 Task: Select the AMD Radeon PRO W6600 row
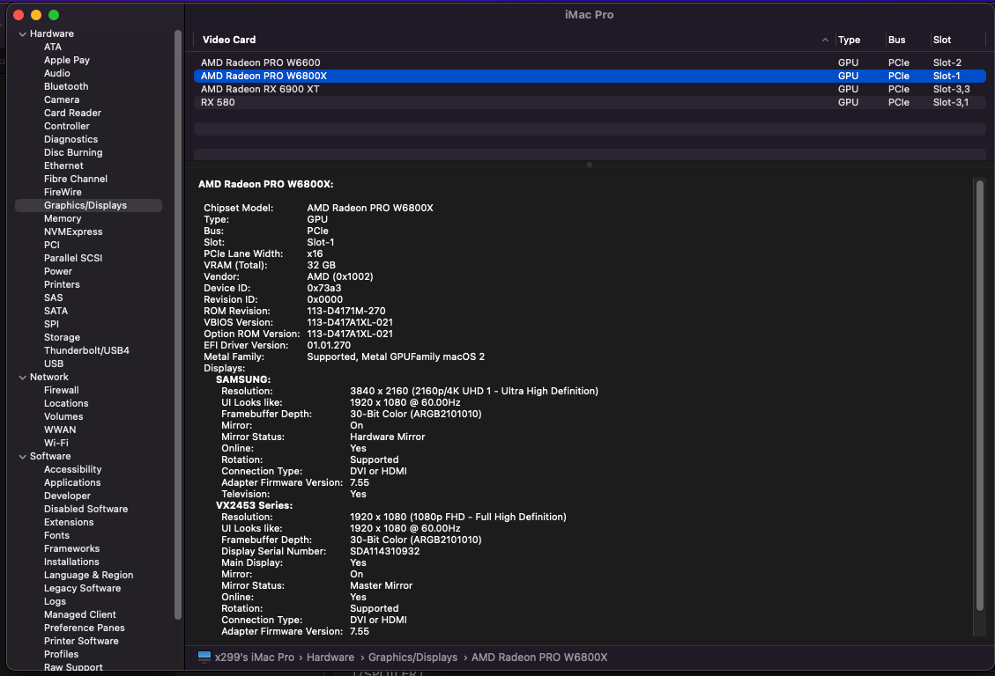pyautogui.click(x=590, y=62)
